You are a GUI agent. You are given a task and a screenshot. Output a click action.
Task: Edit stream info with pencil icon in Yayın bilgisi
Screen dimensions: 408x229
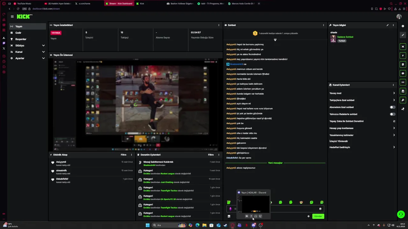[388, 25]
